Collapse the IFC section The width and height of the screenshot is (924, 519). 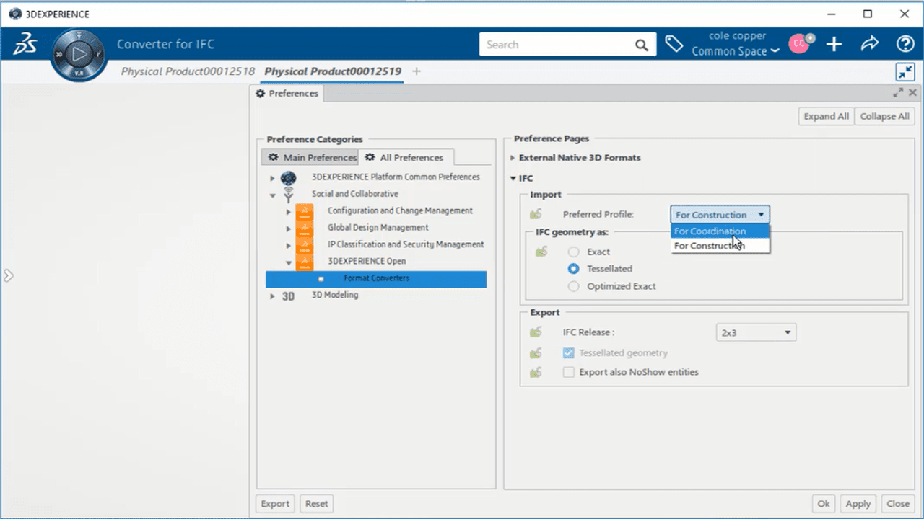click(x=513, y=178)
